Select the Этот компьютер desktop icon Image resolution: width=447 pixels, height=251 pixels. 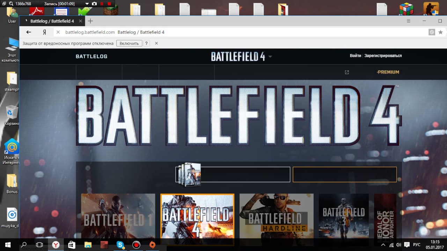click(12, 50)
